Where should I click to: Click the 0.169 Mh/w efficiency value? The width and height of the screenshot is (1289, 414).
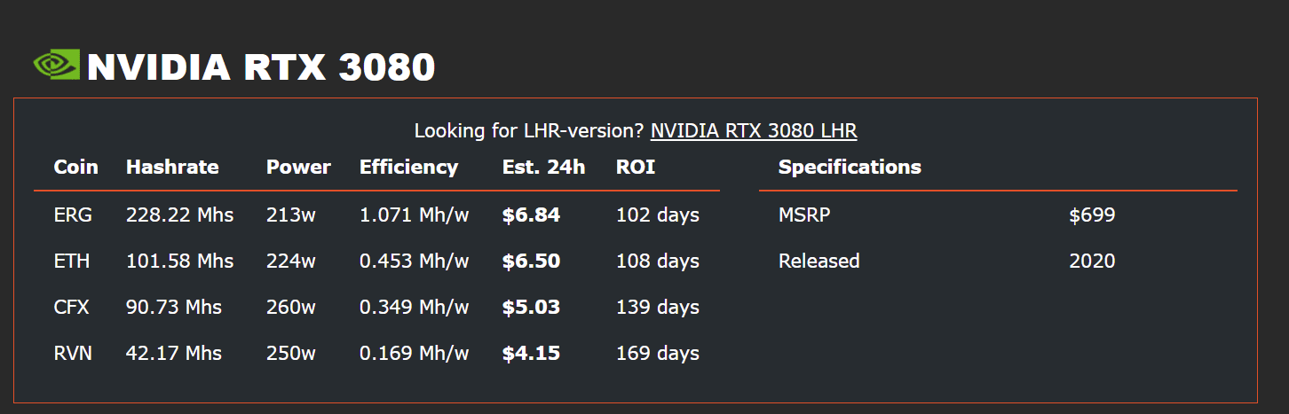[x=415, y=353]
